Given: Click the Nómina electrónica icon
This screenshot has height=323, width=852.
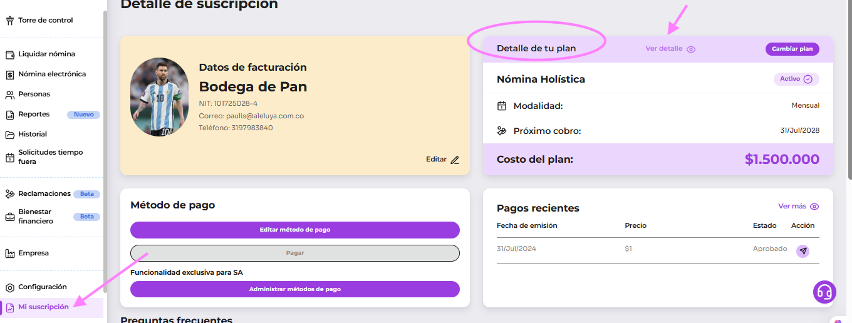Looking at the screenshot, I should 10,74.
